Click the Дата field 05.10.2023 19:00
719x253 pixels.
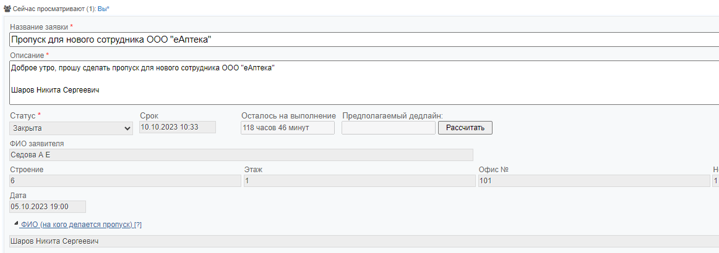click(47, 207)
